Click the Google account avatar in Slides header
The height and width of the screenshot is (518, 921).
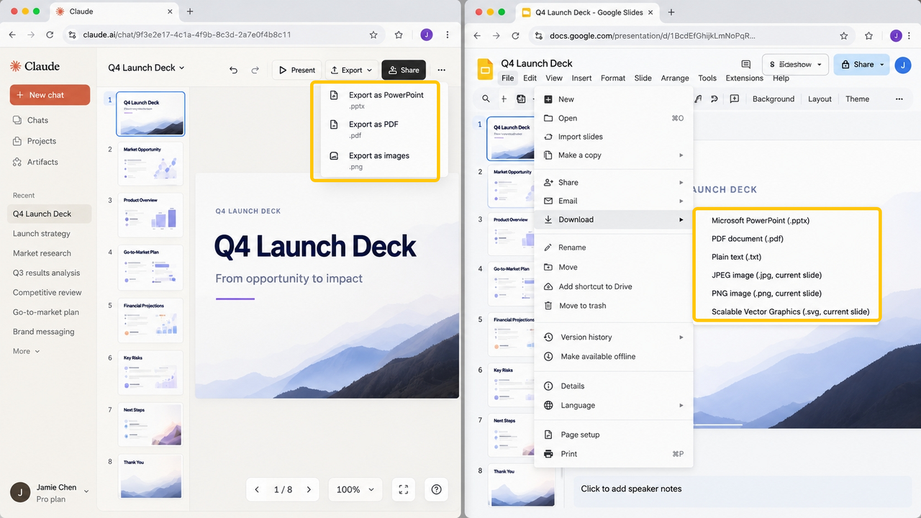click(x=903, y=65)
